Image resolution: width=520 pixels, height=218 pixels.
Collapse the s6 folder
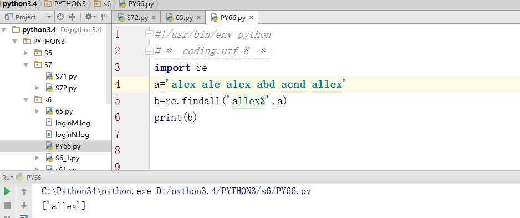[26, 99]
